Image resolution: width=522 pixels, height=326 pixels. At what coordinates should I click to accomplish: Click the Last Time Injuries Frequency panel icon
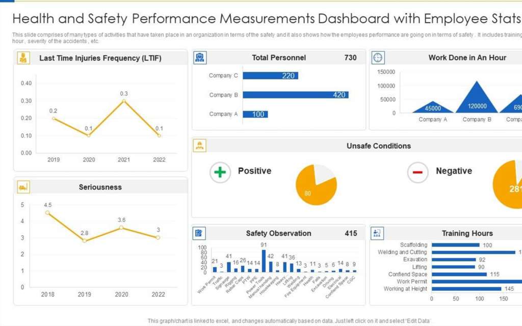point(23,58)
